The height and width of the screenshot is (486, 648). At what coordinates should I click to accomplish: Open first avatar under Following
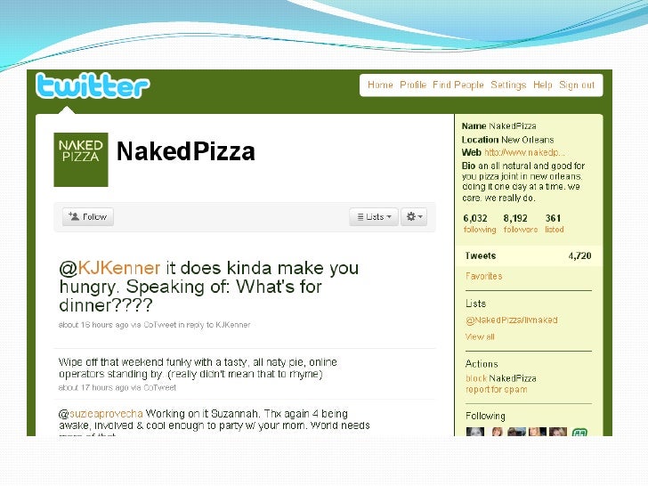474,432
